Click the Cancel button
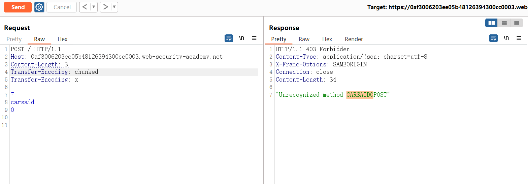 [x=62, y=7]
